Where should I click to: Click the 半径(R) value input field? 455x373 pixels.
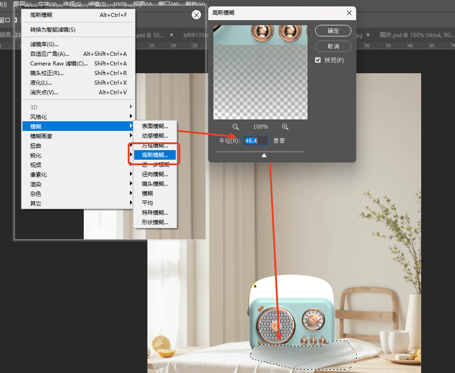tap(255, 141)
